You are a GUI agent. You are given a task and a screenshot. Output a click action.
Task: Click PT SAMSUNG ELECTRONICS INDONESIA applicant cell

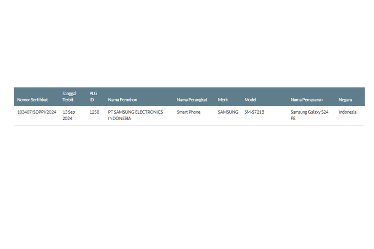[135, 115]
